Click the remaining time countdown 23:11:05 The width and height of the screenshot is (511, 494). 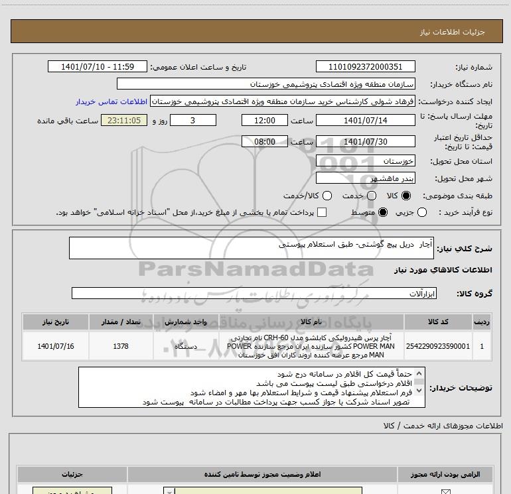pos(124,121)
